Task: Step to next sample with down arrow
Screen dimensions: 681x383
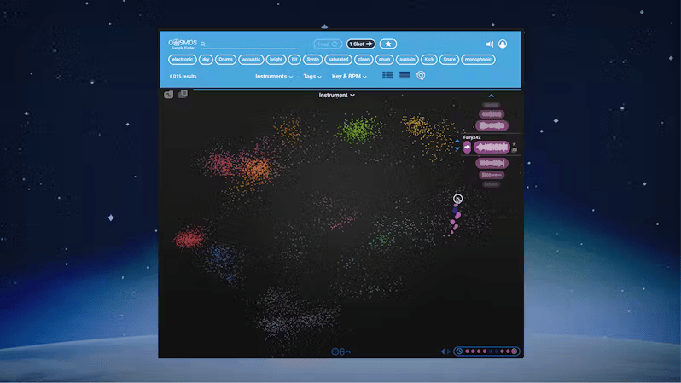Action: (457, 148)
